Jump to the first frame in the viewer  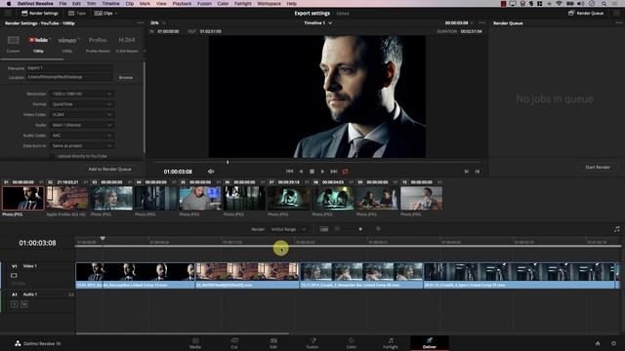tap(290, 172)
